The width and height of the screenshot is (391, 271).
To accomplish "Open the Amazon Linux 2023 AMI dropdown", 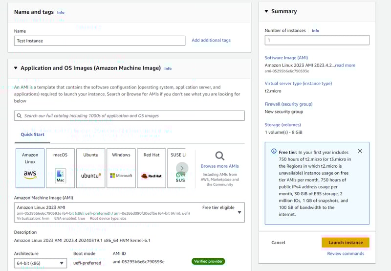I will coord(130,212).
